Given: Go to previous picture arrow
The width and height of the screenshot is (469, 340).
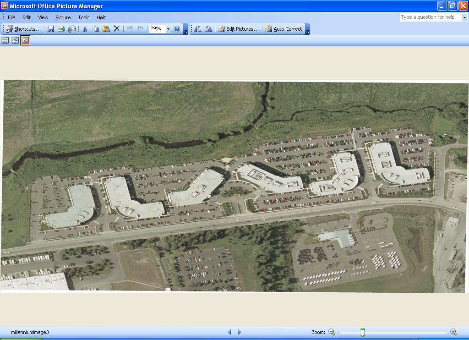Looking at the screenshot, I should click(x=229, y=332).
